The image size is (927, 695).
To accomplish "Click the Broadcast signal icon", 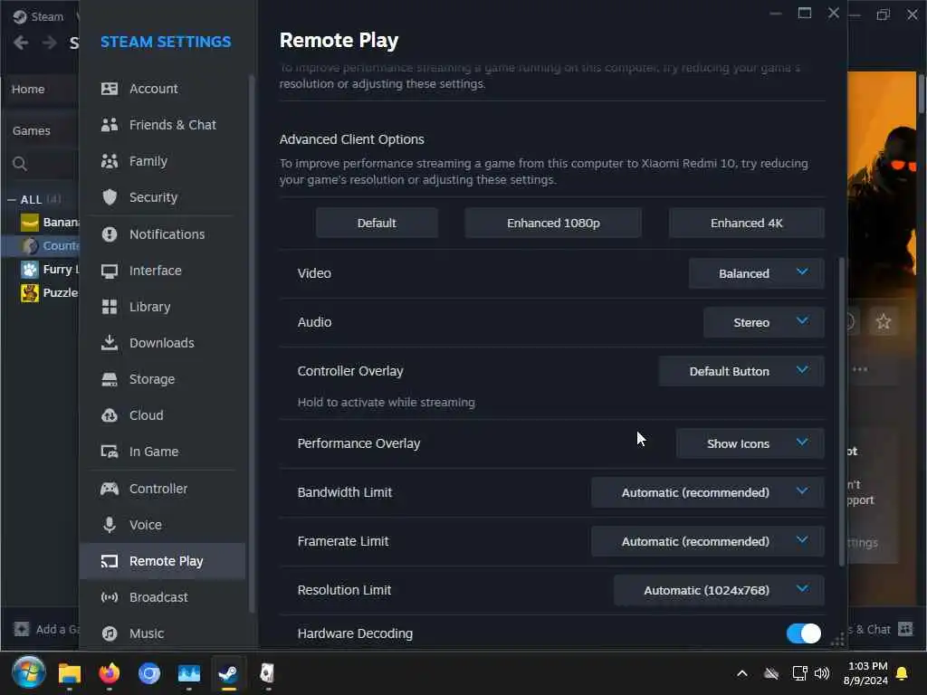I will point(110,597).
